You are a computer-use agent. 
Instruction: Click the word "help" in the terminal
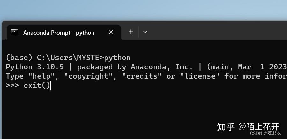click(x=42, y=76)
